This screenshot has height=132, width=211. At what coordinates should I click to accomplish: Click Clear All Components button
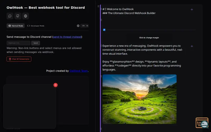click(x=19, y=59)
